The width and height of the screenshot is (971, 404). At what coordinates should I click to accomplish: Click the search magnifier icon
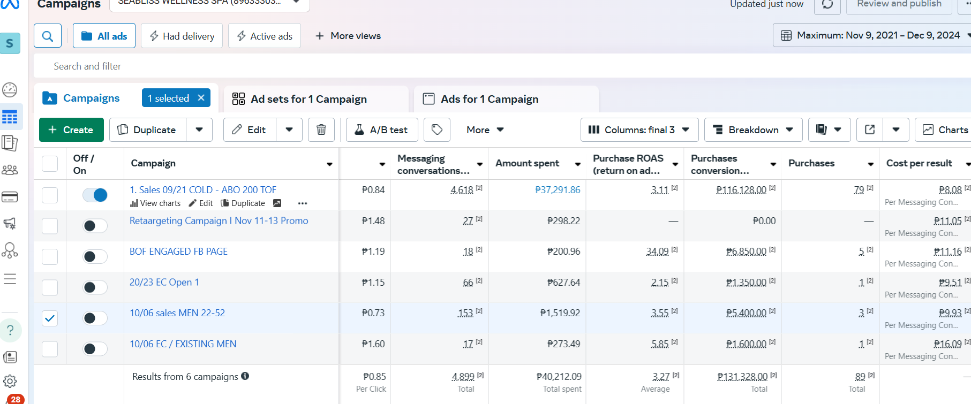[x=48, y=36]
